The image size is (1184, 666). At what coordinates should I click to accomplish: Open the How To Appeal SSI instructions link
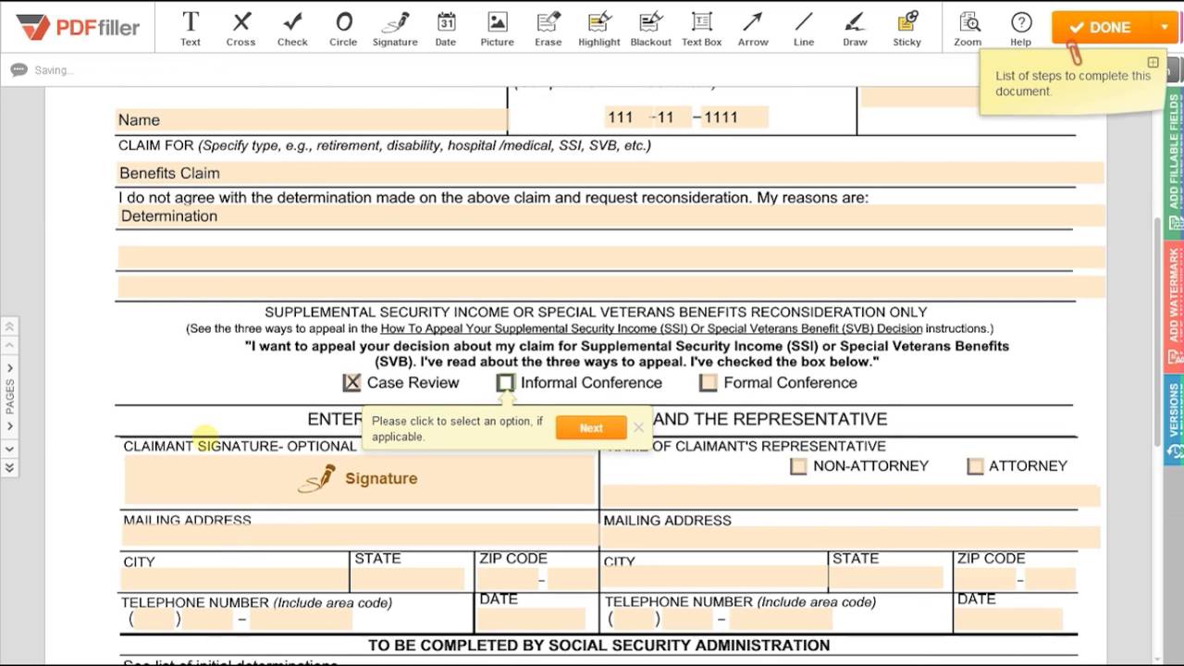pos(651,328)
